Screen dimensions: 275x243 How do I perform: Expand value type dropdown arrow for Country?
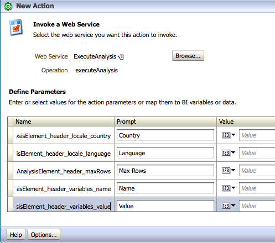[233, 135]
